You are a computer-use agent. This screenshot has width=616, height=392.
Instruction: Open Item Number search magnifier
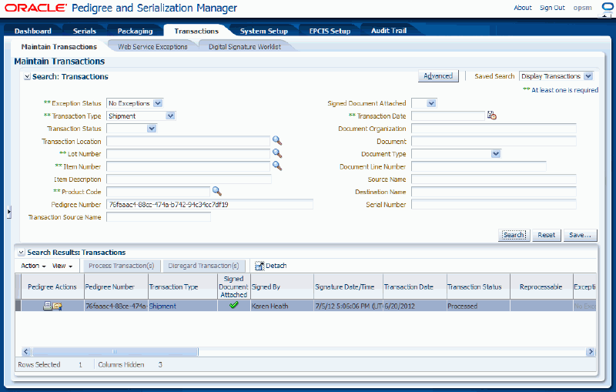(277, 166)
